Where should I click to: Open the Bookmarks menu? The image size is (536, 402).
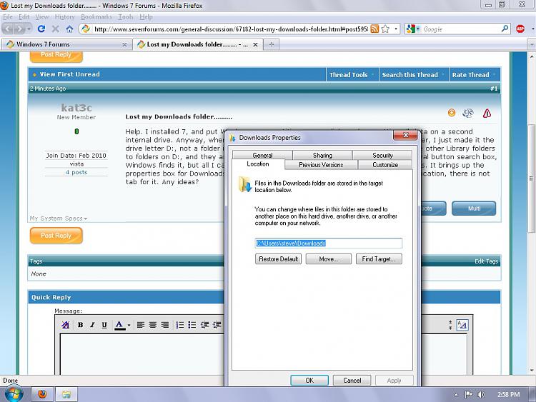tap(96, 16)
